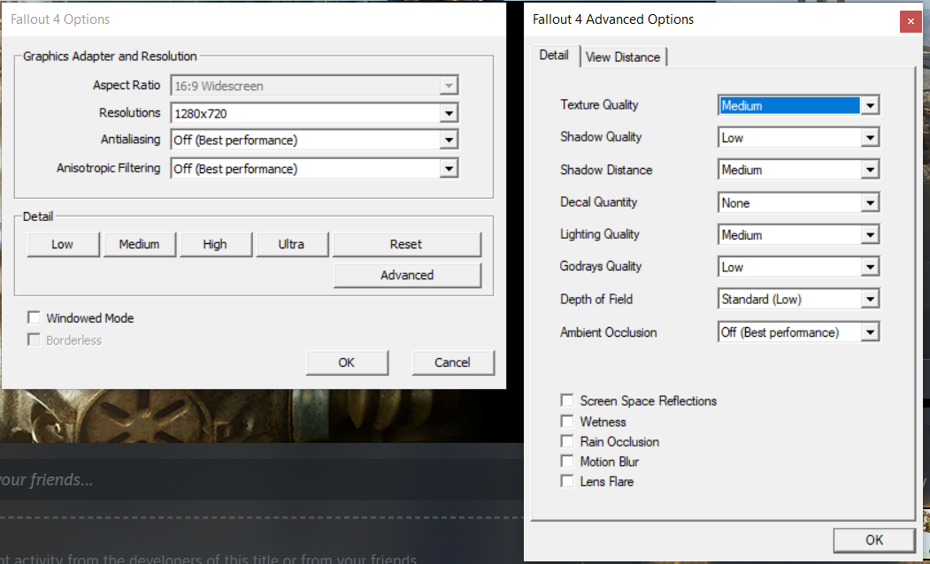This screenshot has width=930, height=564.
Task: Click the Fallout 4 Options title bar text
Action: [x=60, y=19]
